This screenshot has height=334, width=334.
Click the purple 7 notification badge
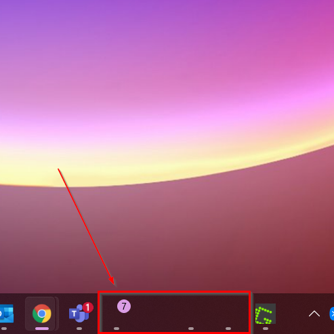tap(124, 306)
